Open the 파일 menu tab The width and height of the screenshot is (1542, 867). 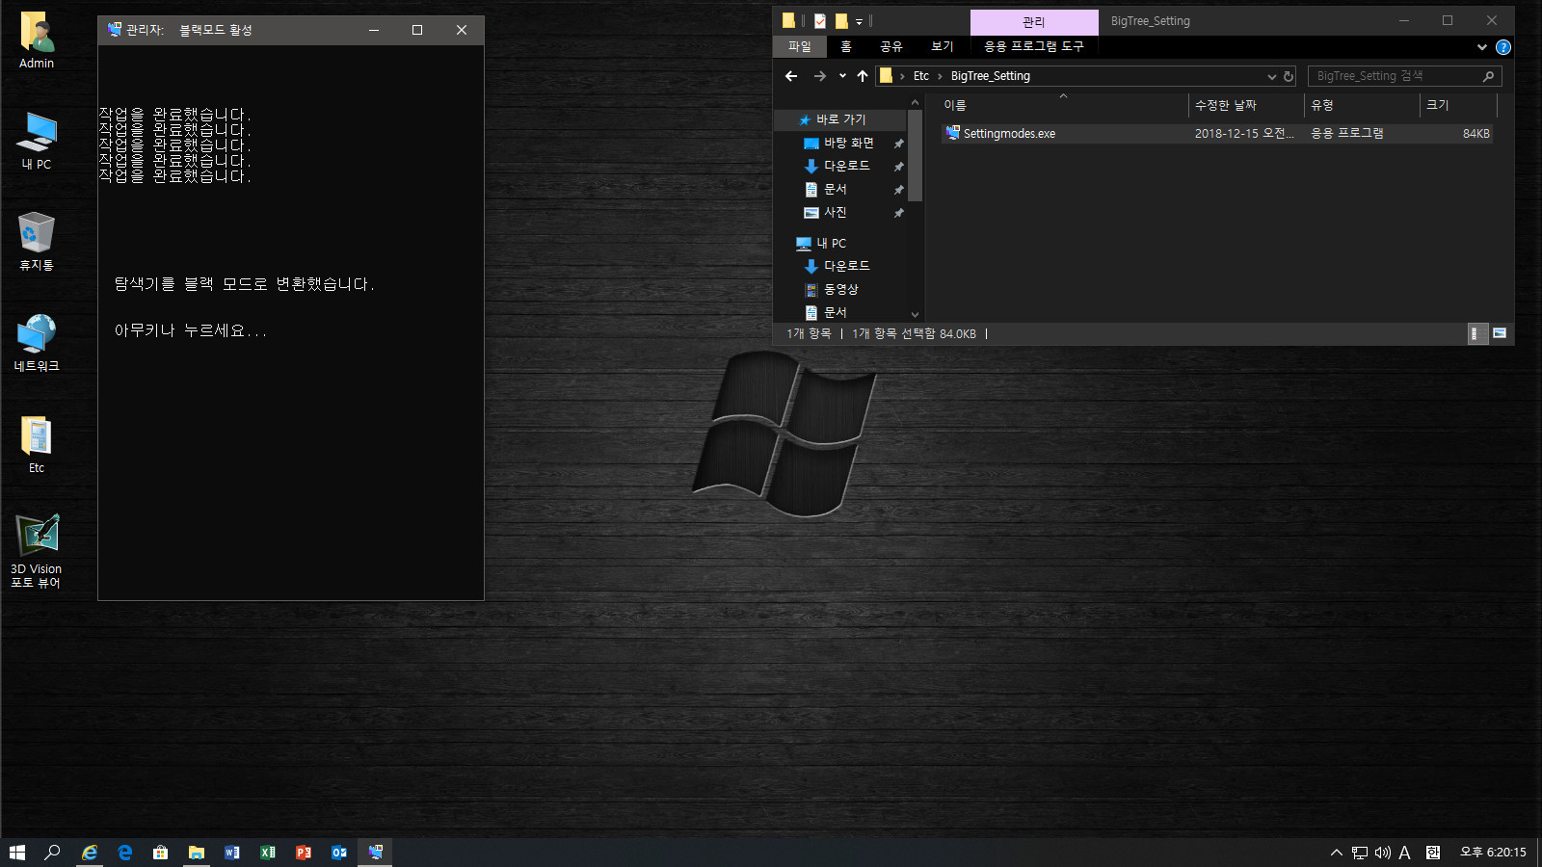coord(800,46)
